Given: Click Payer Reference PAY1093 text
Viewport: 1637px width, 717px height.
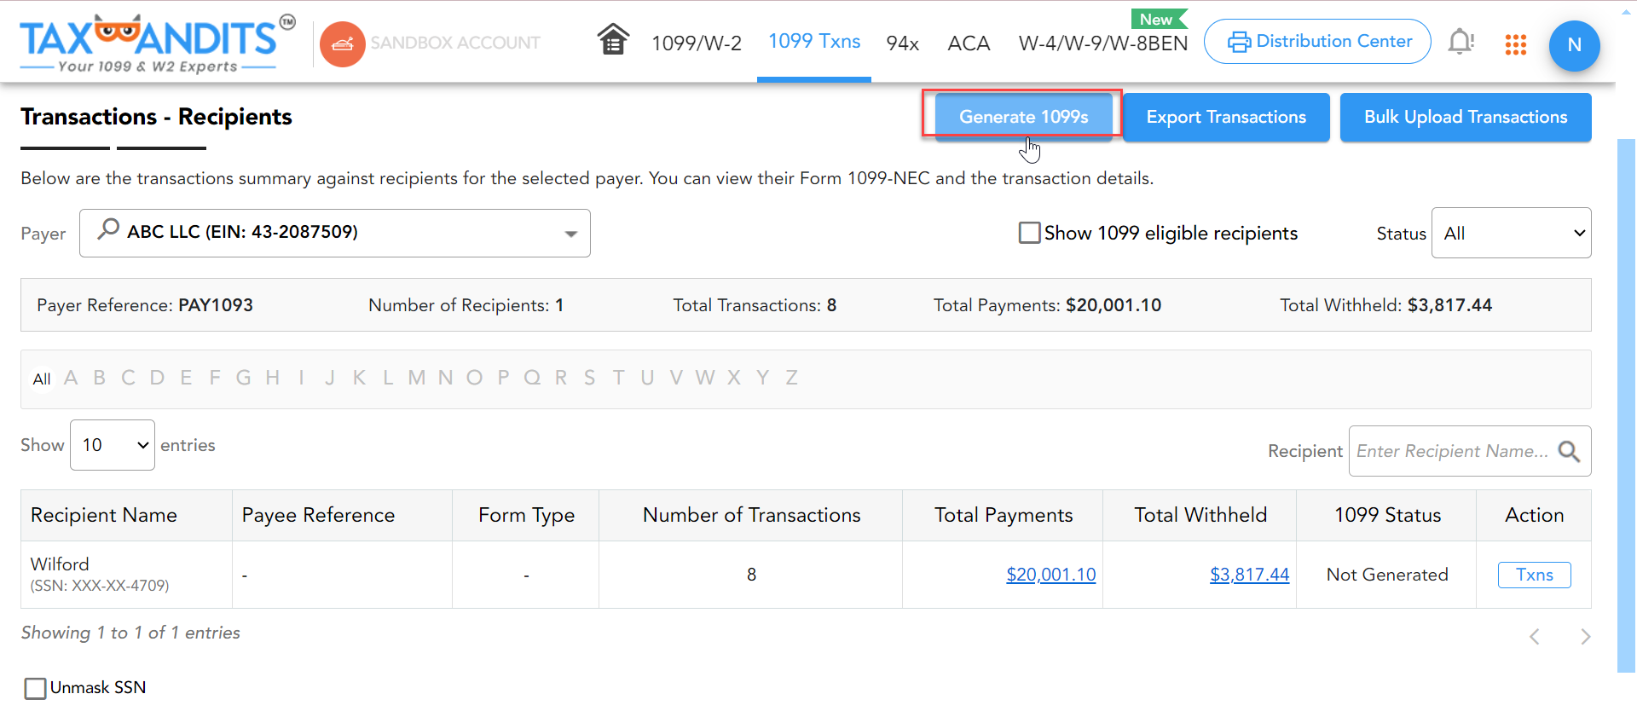Looking at the screenshot, I should coord(145,305).
